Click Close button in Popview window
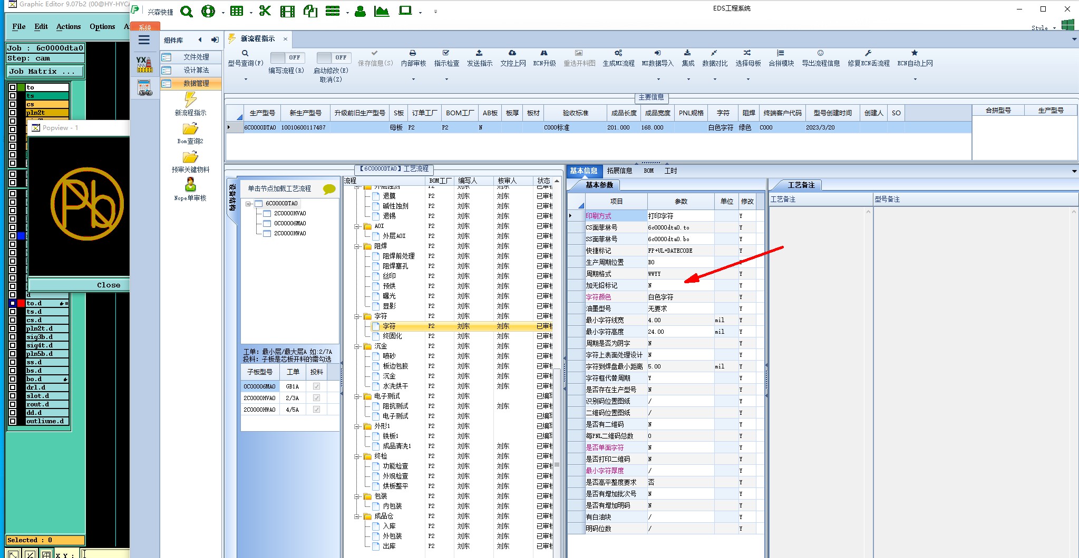Screen dimensions: 1079x558 80,285
